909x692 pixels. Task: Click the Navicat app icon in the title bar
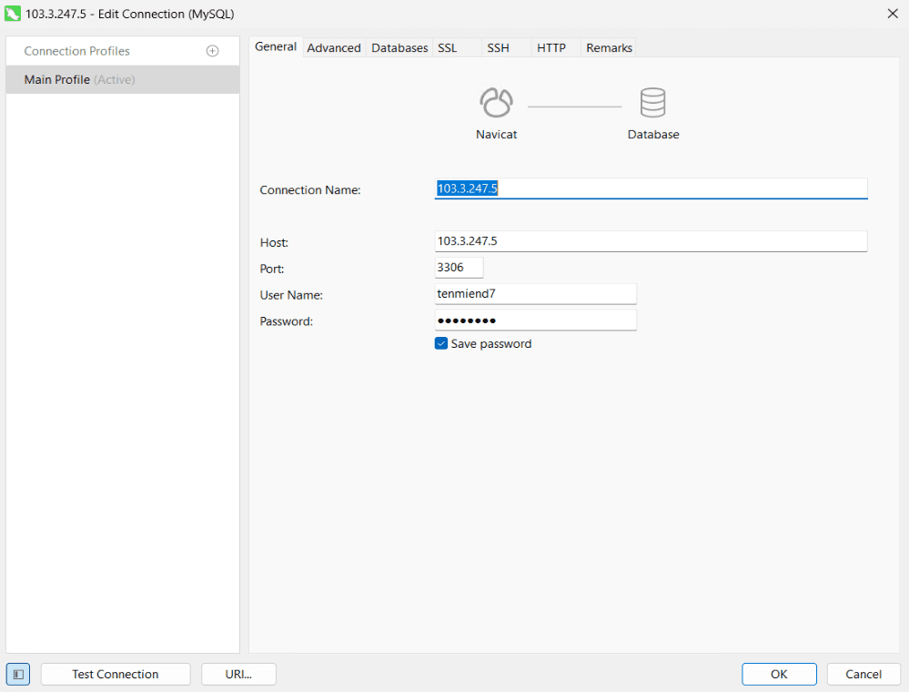coord(12,14)
